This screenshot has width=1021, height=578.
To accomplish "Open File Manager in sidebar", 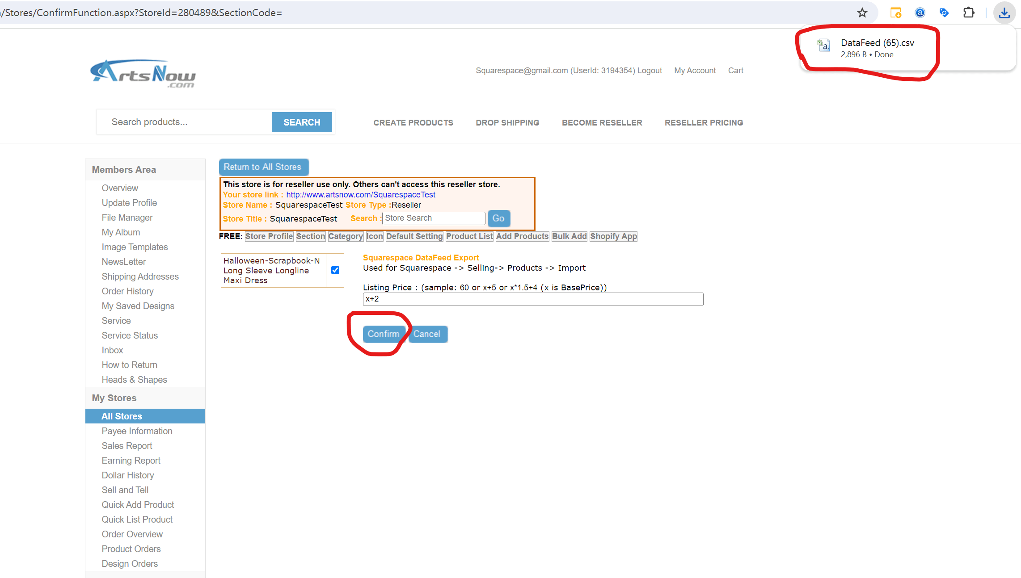I will 127,218.
